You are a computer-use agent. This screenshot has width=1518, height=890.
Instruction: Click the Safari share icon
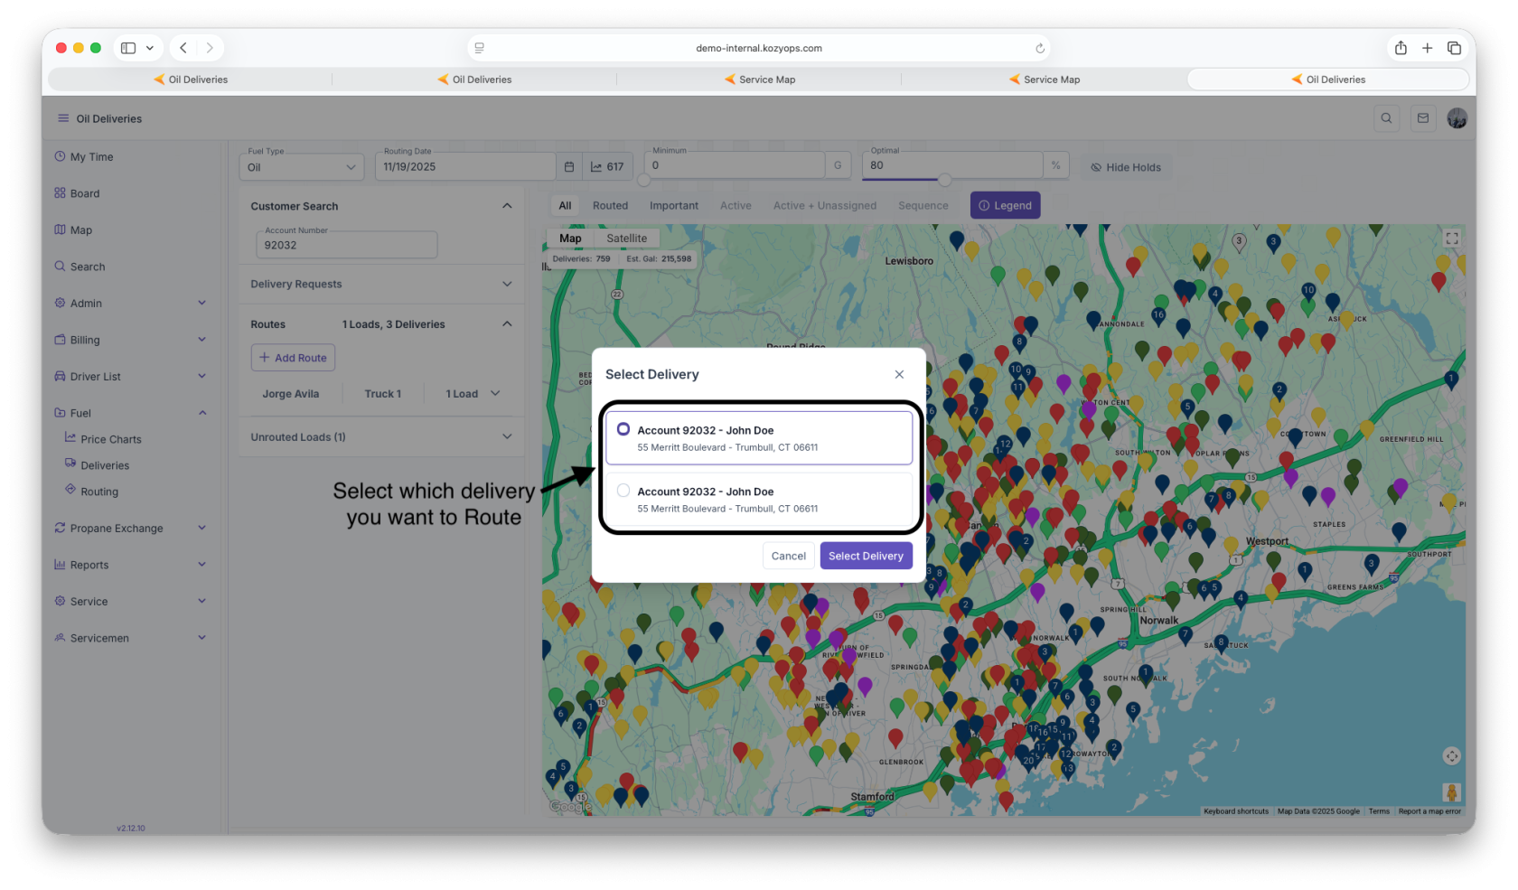pos(1401,48)
